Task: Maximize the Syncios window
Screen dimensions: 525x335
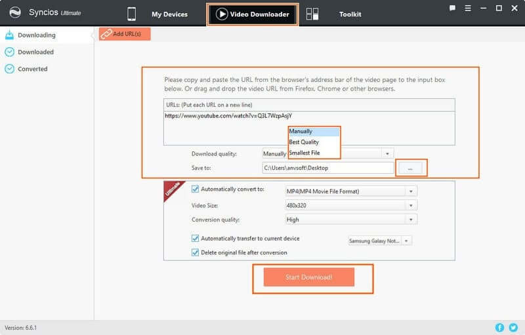Action: click(499, 8)
